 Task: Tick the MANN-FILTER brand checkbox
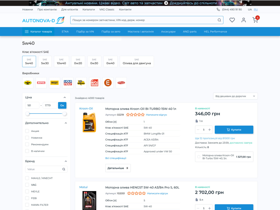click(x=27, y=205)
